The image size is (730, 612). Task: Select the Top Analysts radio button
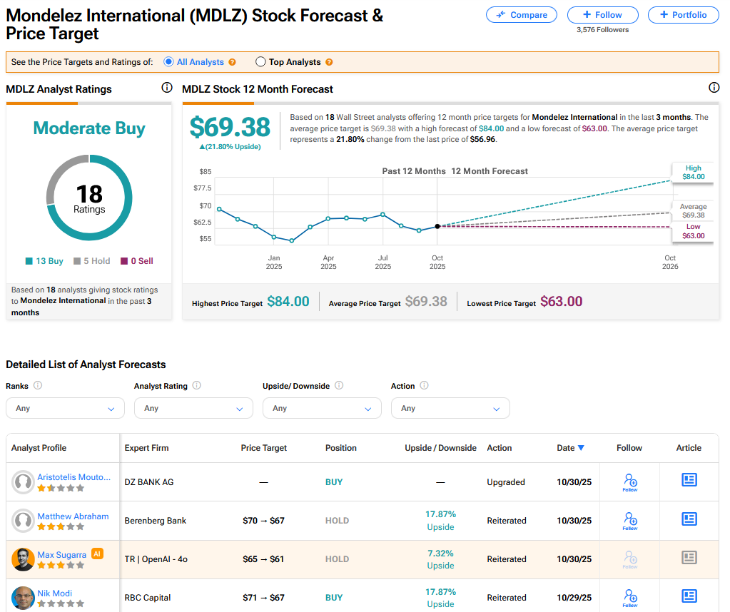coord(260,62)
